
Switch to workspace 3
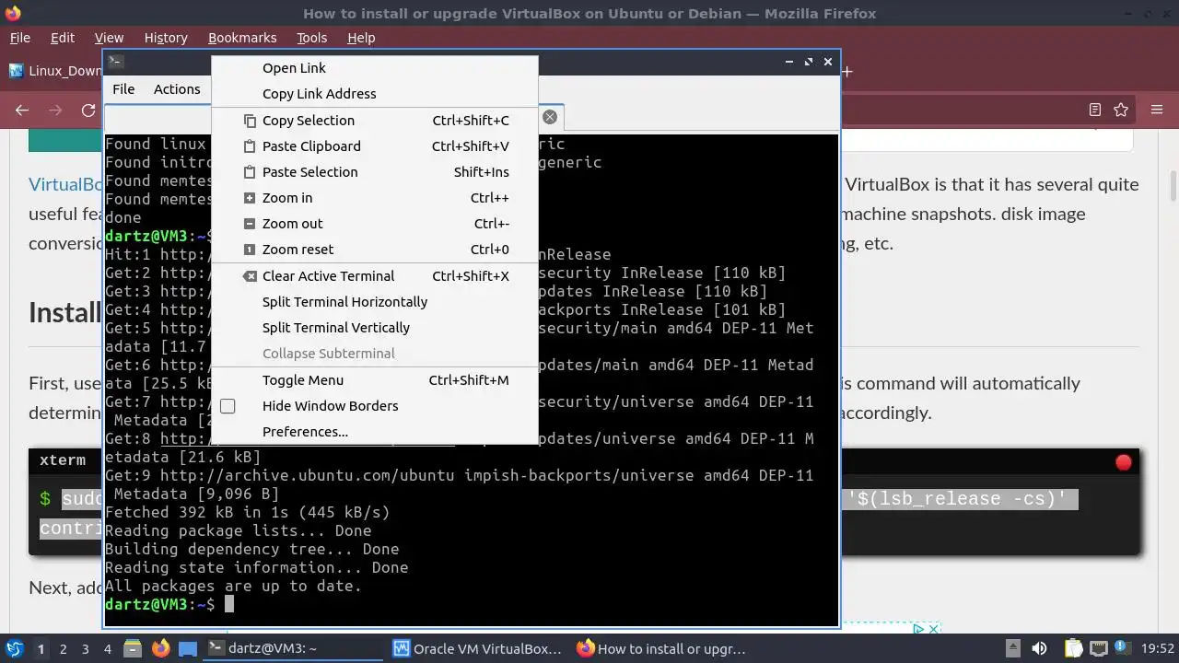point(85,649)
